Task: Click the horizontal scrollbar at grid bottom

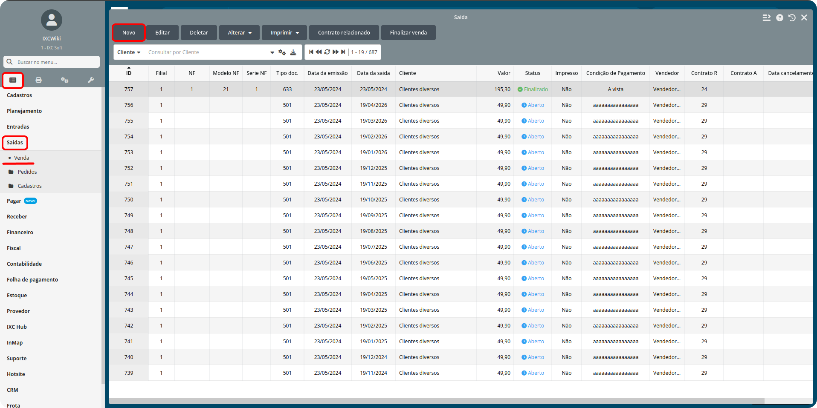Action: click(437, 401)
